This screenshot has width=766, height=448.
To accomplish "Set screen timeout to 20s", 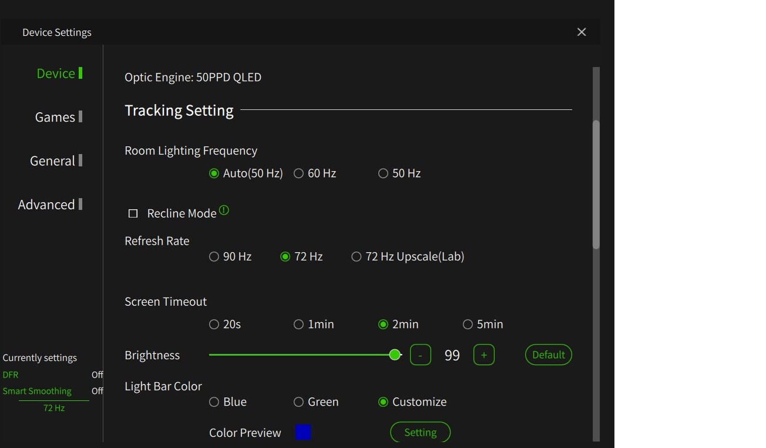I will click(225, 325).
